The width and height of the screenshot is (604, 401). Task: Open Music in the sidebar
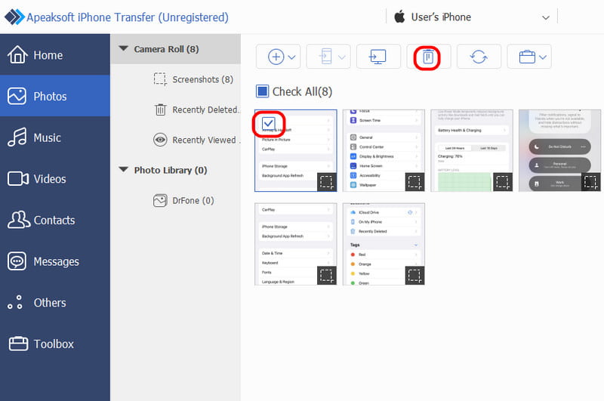pos(55,137)
